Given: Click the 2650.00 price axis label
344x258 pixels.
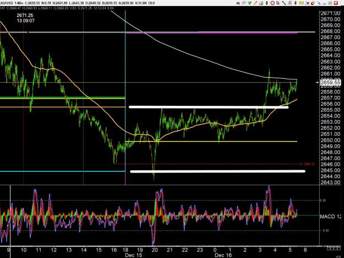Looking at the screenshot, I should (330, 140).
